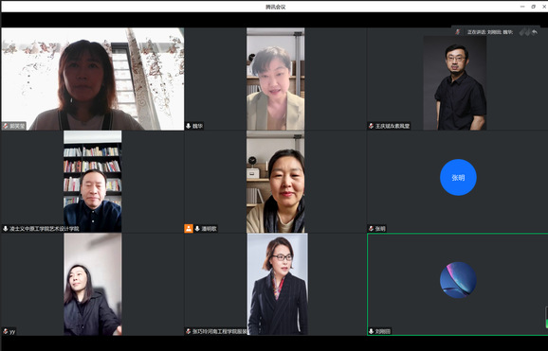The width and height of the screenshot is (548, 351).
Task: Click the muted mic icon next to yy
Action: (6, 331)
